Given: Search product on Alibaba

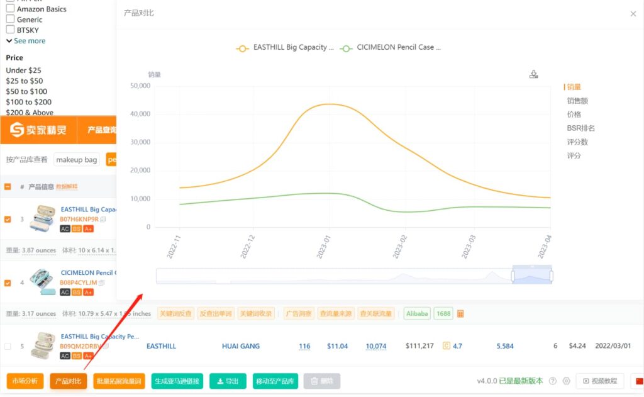Looking at the screenshot, I should point(417,313).
